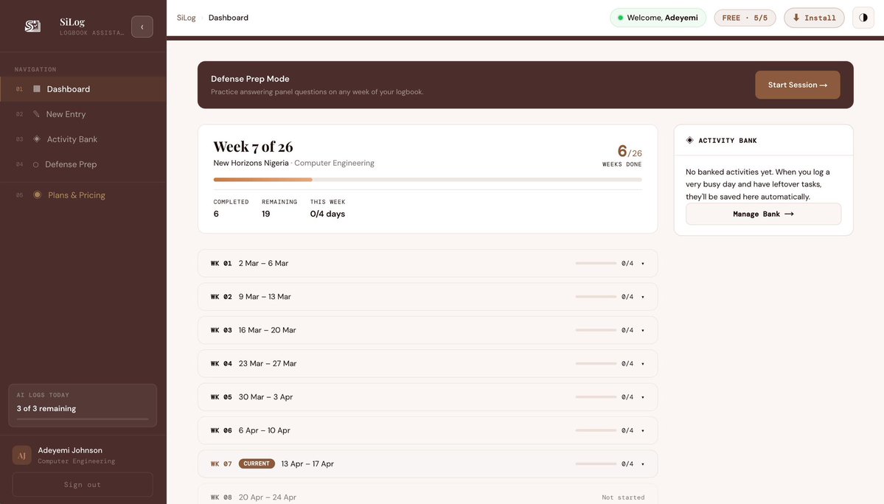Click the Defense Prep Mode heading
884x504 pixels.
coord(250,79)
